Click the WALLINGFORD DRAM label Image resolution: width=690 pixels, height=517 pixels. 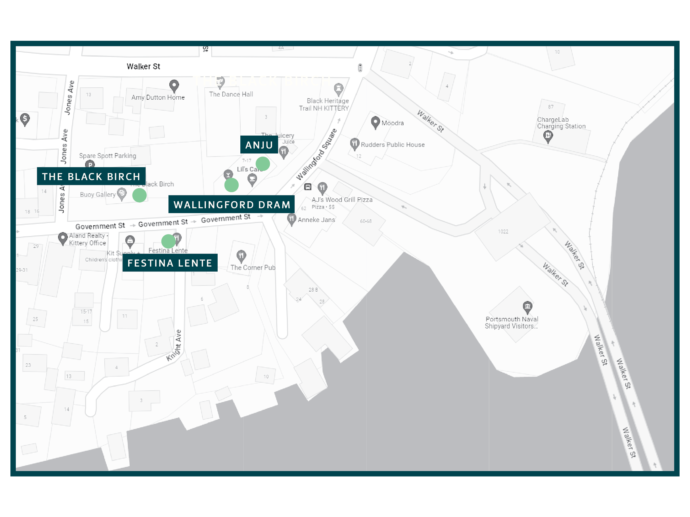[231, 205]
